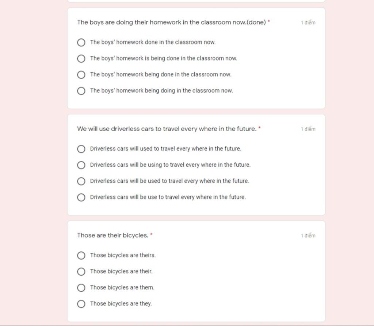The width and height of the screenshot is (374, 326).
Task: Click the "1 điểm" label on bicycles question
Action: coord(308,235)
